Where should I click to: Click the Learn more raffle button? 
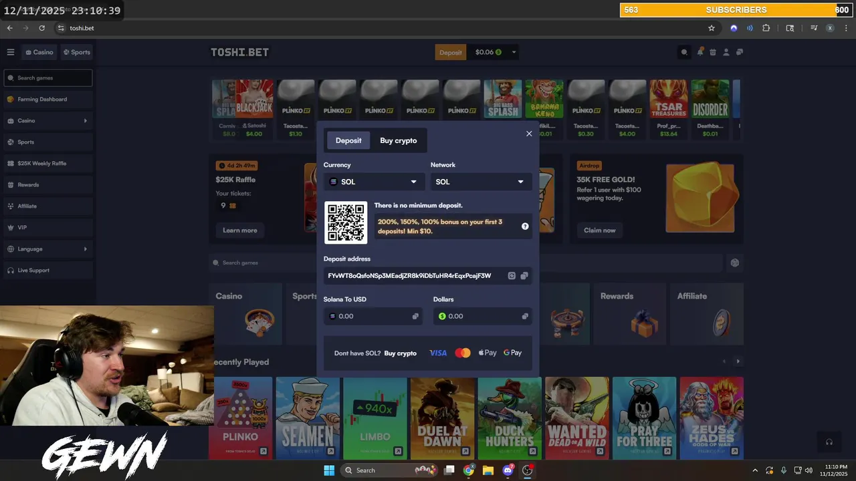pyautogui.click(x=240, y=230)
